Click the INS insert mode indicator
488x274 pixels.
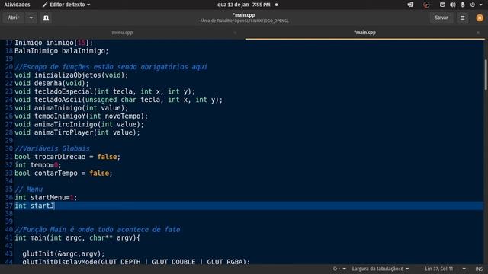pyautogui.click(x=479, y=269)
